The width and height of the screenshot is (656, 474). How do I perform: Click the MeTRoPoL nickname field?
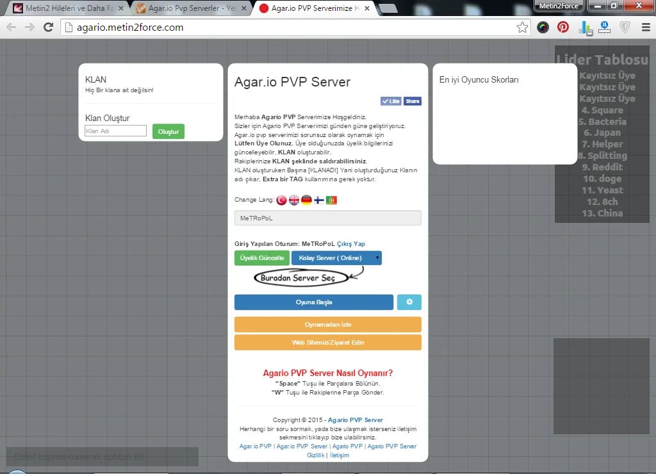coord(327,218)
